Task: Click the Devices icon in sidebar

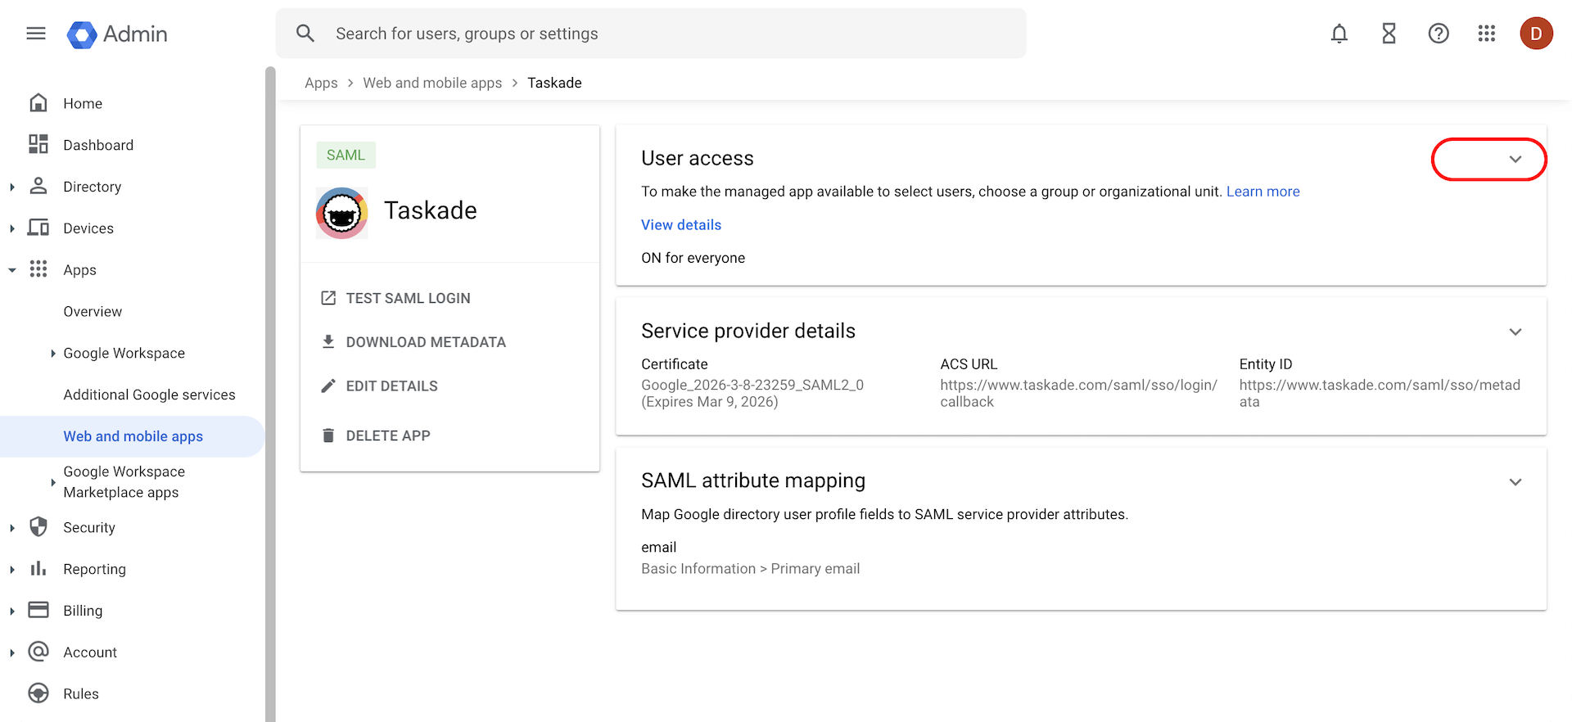Action: (x=38, y=228)
